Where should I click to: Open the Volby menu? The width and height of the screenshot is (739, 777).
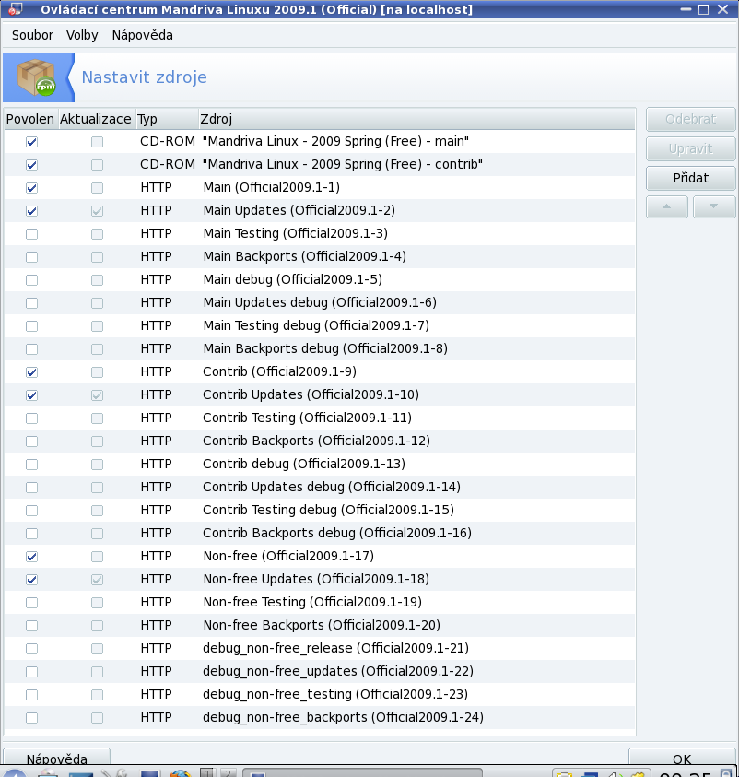pos(82,35)
